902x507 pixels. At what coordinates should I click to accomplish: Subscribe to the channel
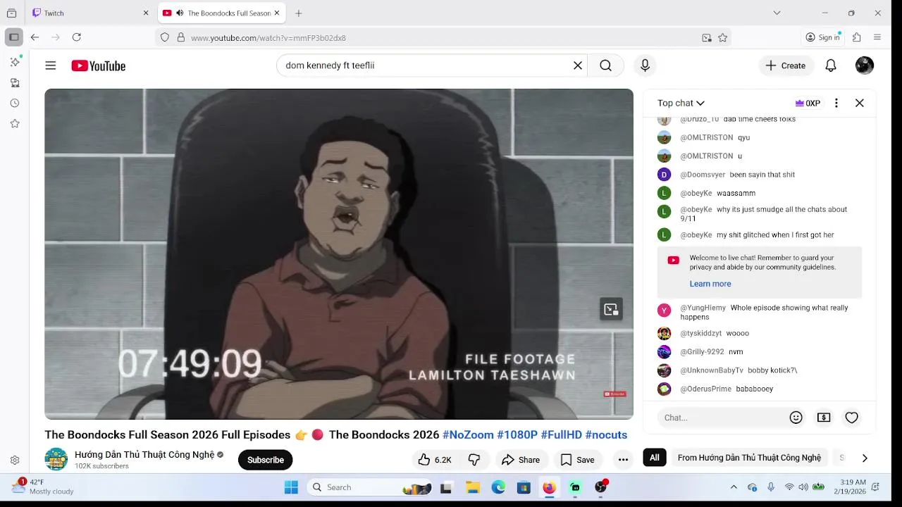265,460
